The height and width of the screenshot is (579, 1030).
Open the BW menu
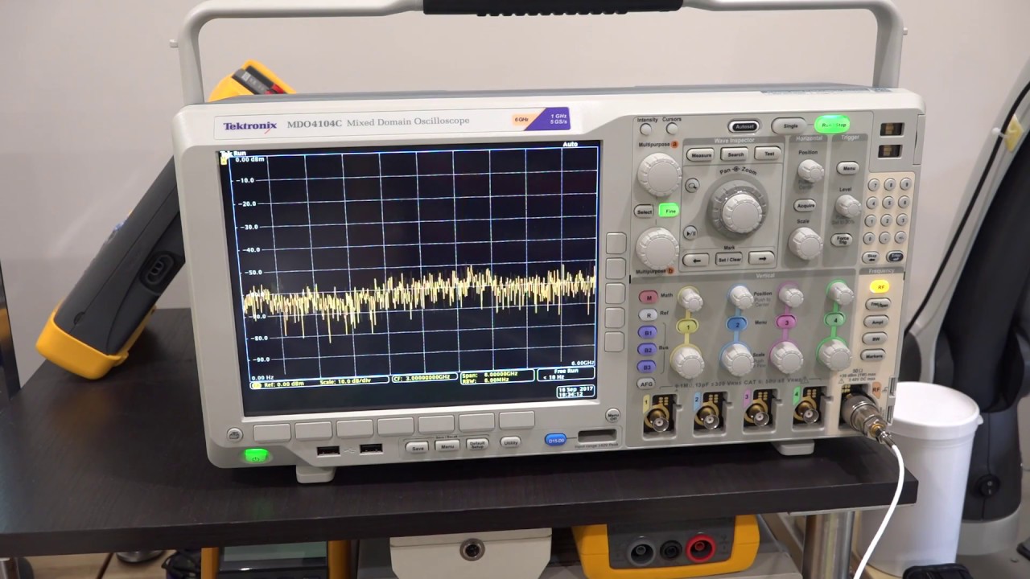pyautogui.click(x=875, y=339)
